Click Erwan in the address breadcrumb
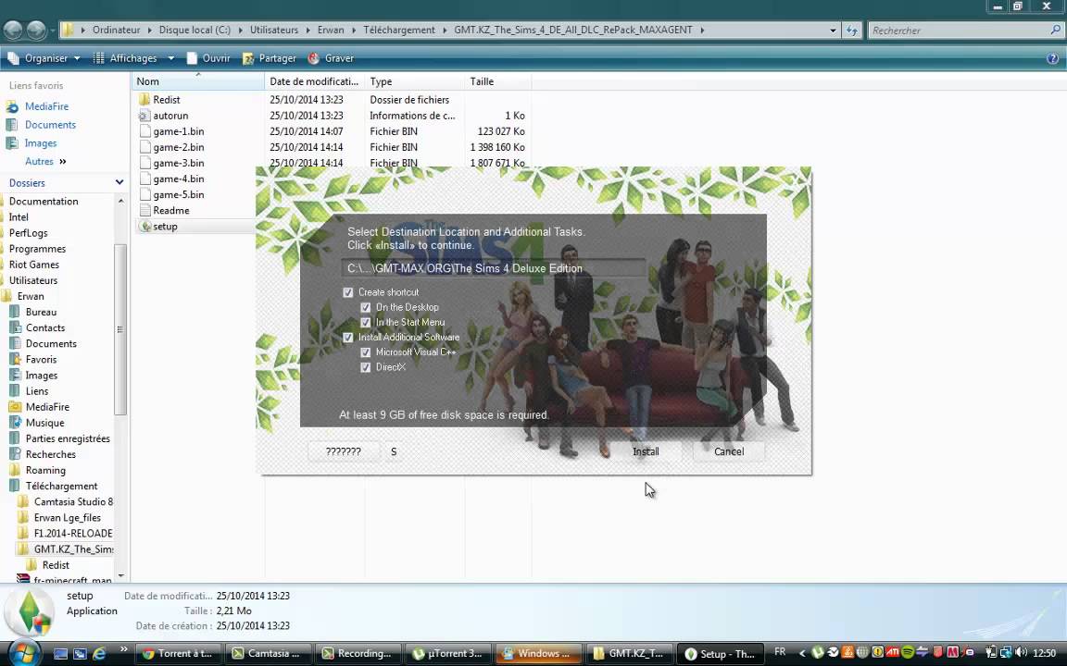 pos(331,30)
